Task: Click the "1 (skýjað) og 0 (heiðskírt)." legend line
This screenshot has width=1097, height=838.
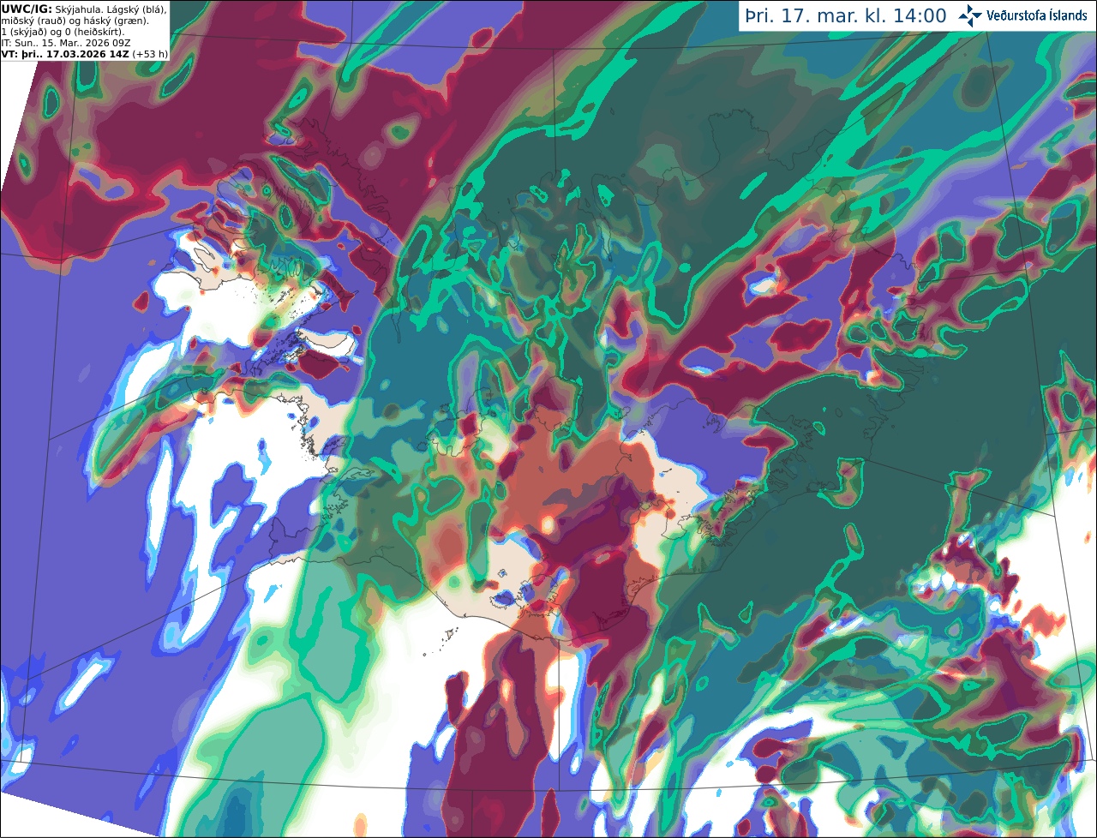Action: click(x=63, y=31)
